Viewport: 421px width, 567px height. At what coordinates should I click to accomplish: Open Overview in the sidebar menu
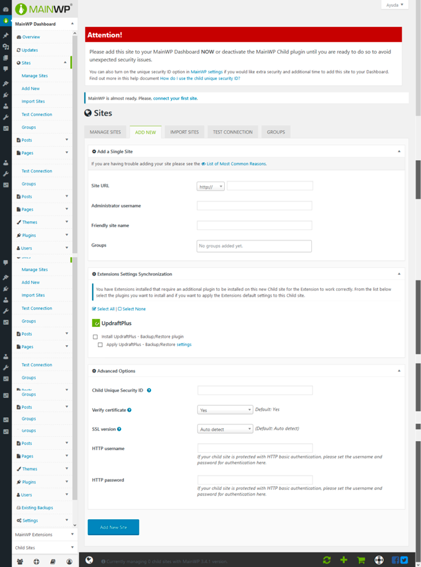tap(31, 37)
